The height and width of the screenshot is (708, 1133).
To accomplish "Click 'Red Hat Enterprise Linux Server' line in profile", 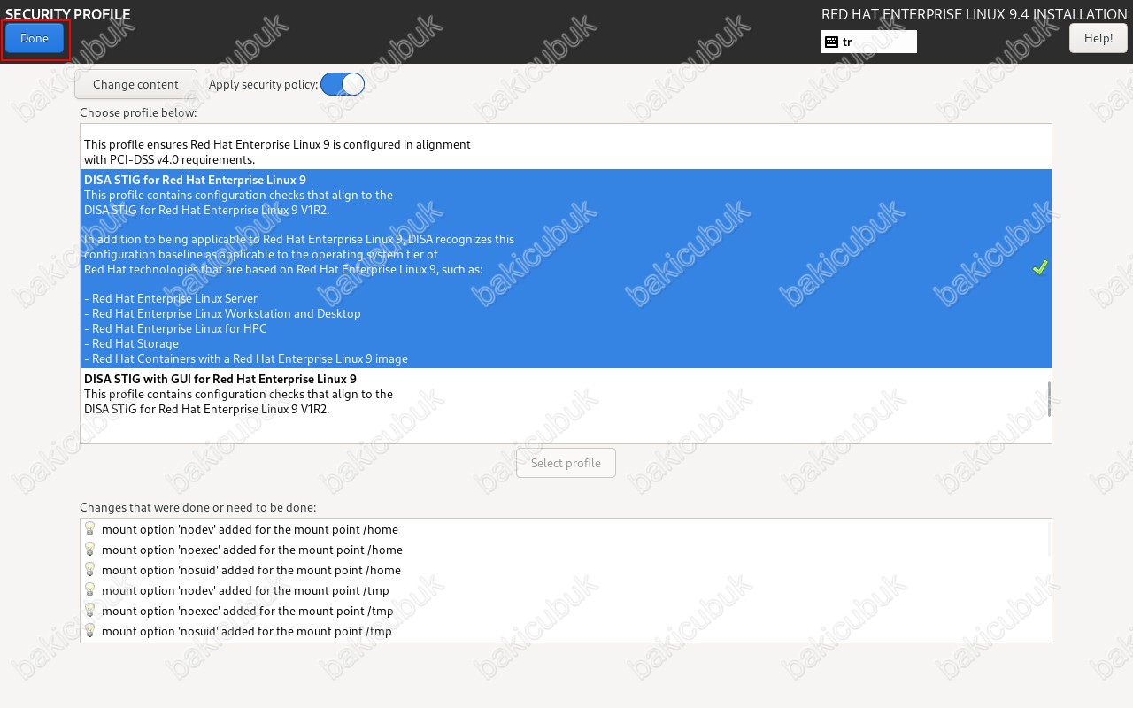I will (171, 298).
